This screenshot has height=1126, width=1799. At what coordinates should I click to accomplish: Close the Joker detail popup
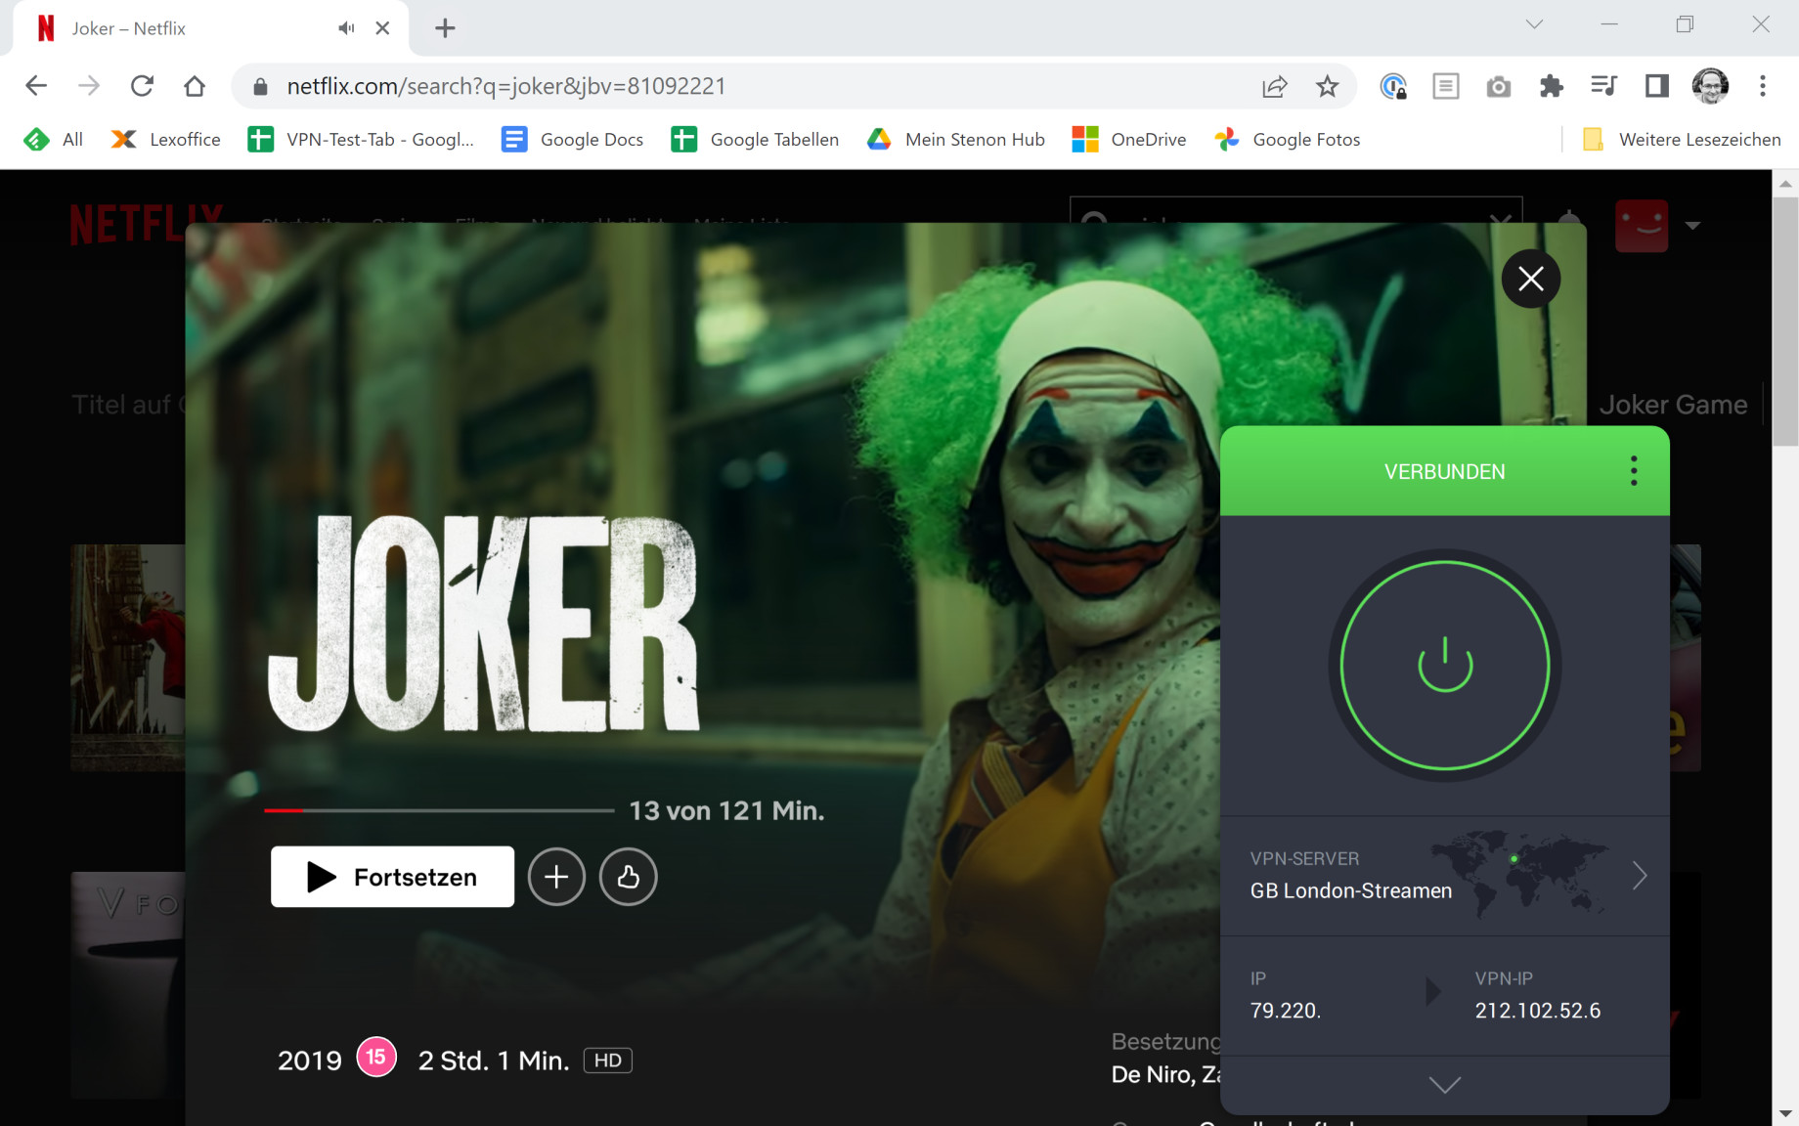tap(1531, 279)
